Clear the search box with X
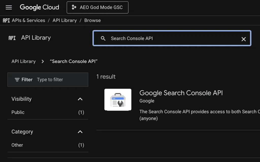The height and width of the screenshot is (162, 260). [243, 39]
